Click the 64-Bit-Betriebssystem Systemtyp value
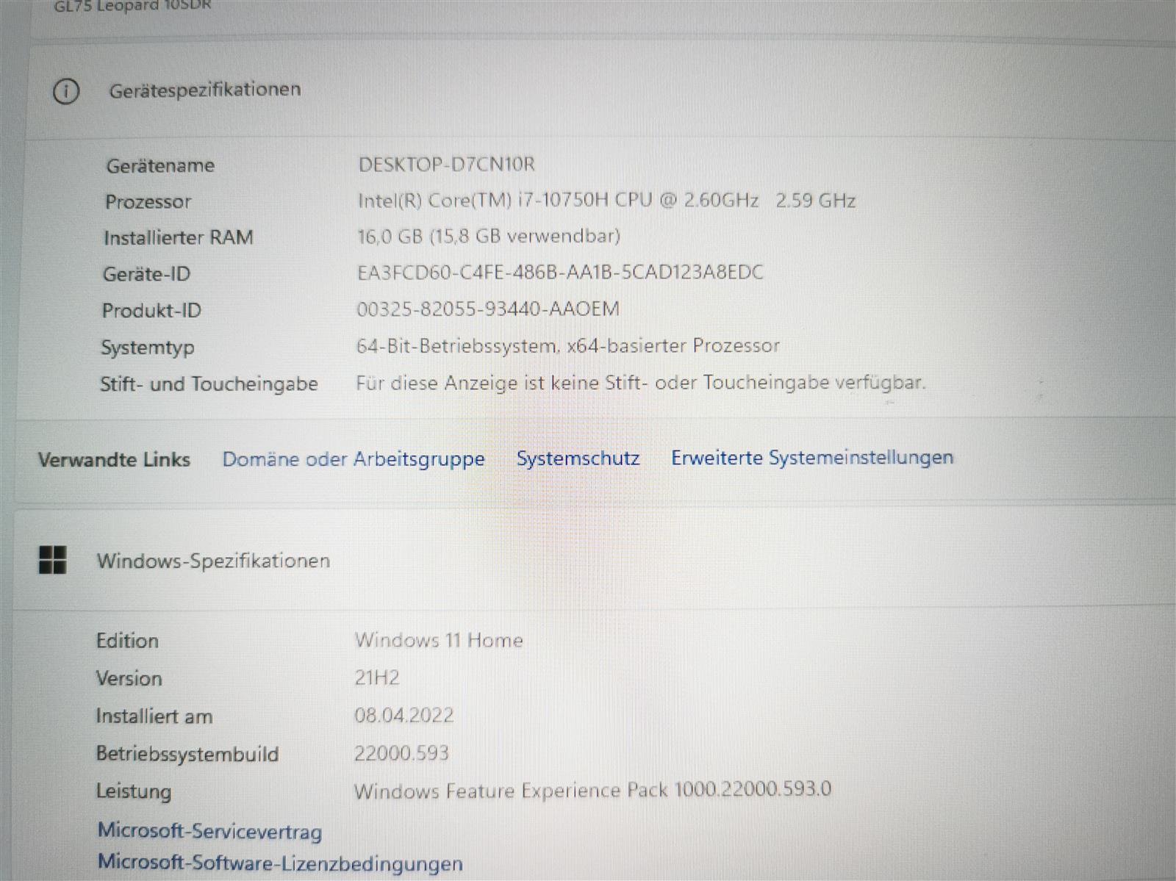 [567, 345]
